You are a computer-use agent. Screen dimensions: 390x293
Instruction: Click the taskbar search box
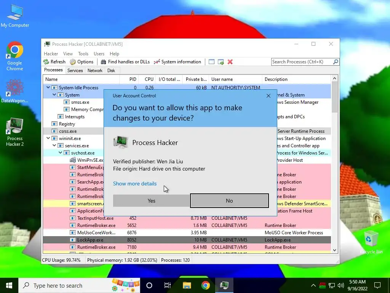(79, 285)
